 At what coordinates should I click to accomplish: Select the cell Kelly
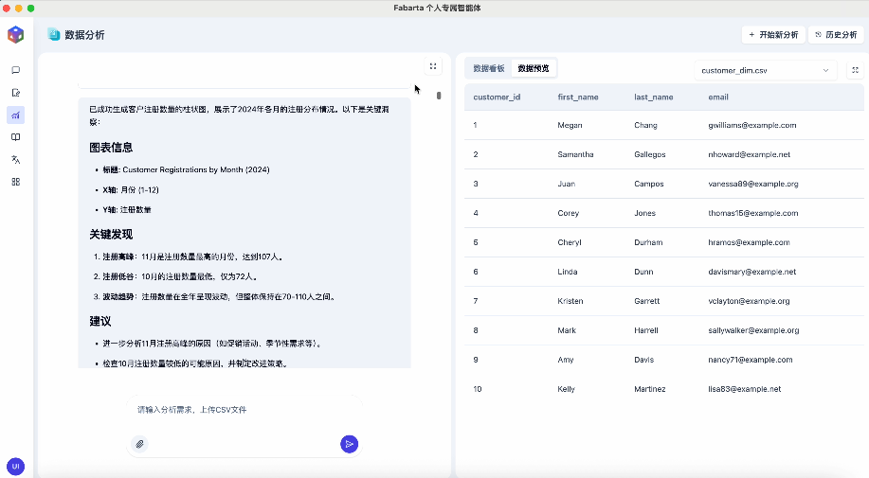click(x=567, y=389)
